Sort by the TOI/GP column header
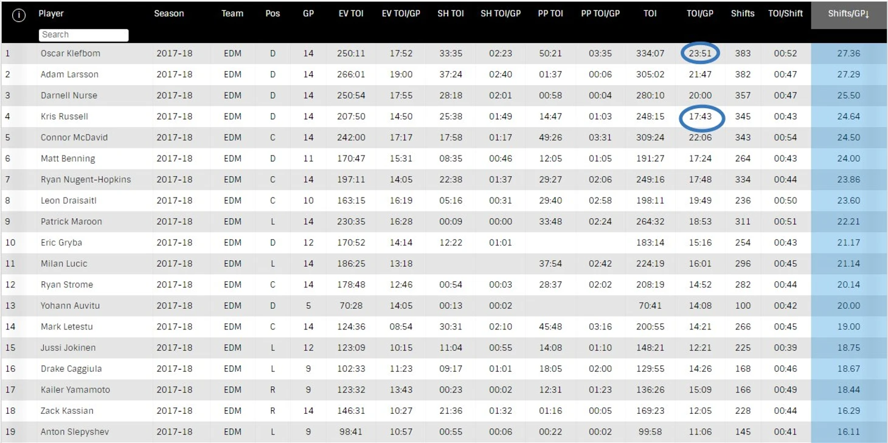This screenshot has width=888, height=443. 700,13
